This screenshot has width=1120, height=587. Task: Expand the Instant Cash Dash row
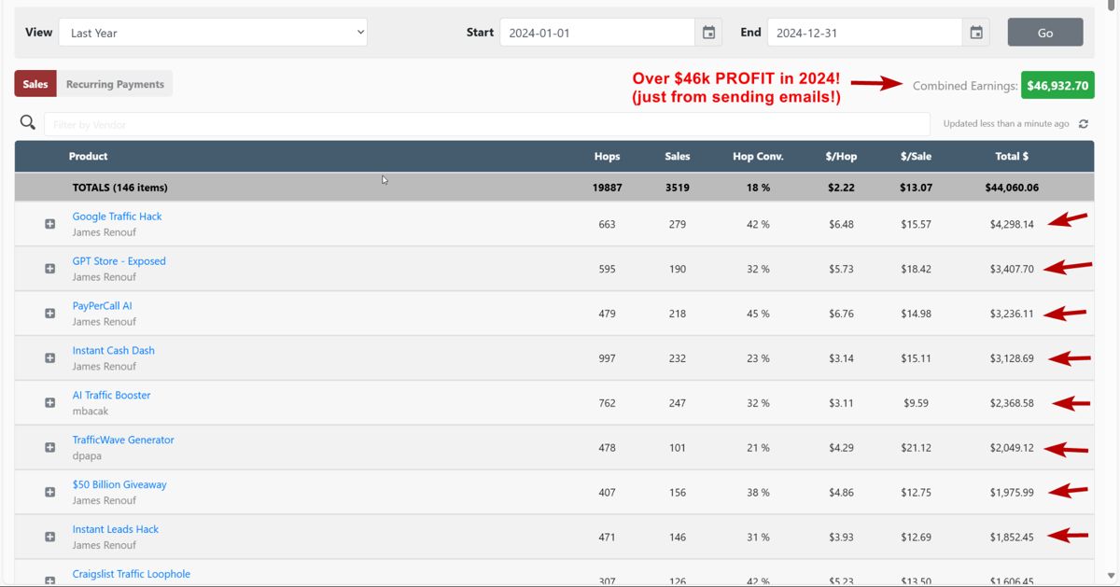pos(50,358)
